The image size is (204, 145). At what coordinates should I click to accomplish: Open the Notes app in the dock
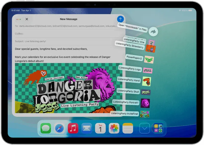pos(128,128)
